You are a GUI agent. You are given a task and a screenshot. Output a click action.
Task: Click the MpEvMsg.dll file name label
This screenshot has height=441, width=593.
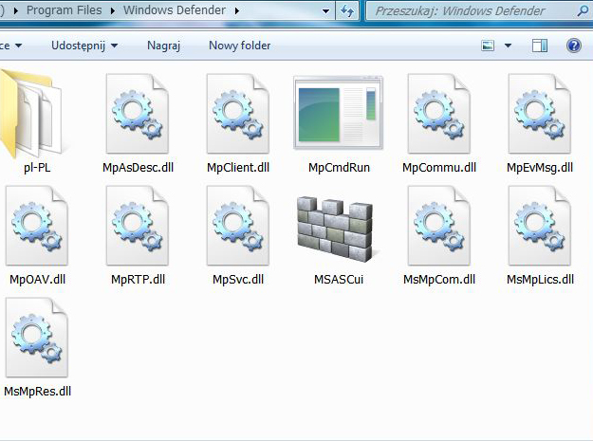540,168
